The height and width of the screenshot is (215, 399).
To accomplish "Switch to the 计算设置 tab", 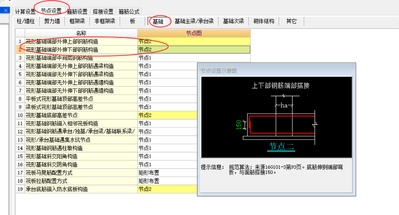I will point(25,12).
